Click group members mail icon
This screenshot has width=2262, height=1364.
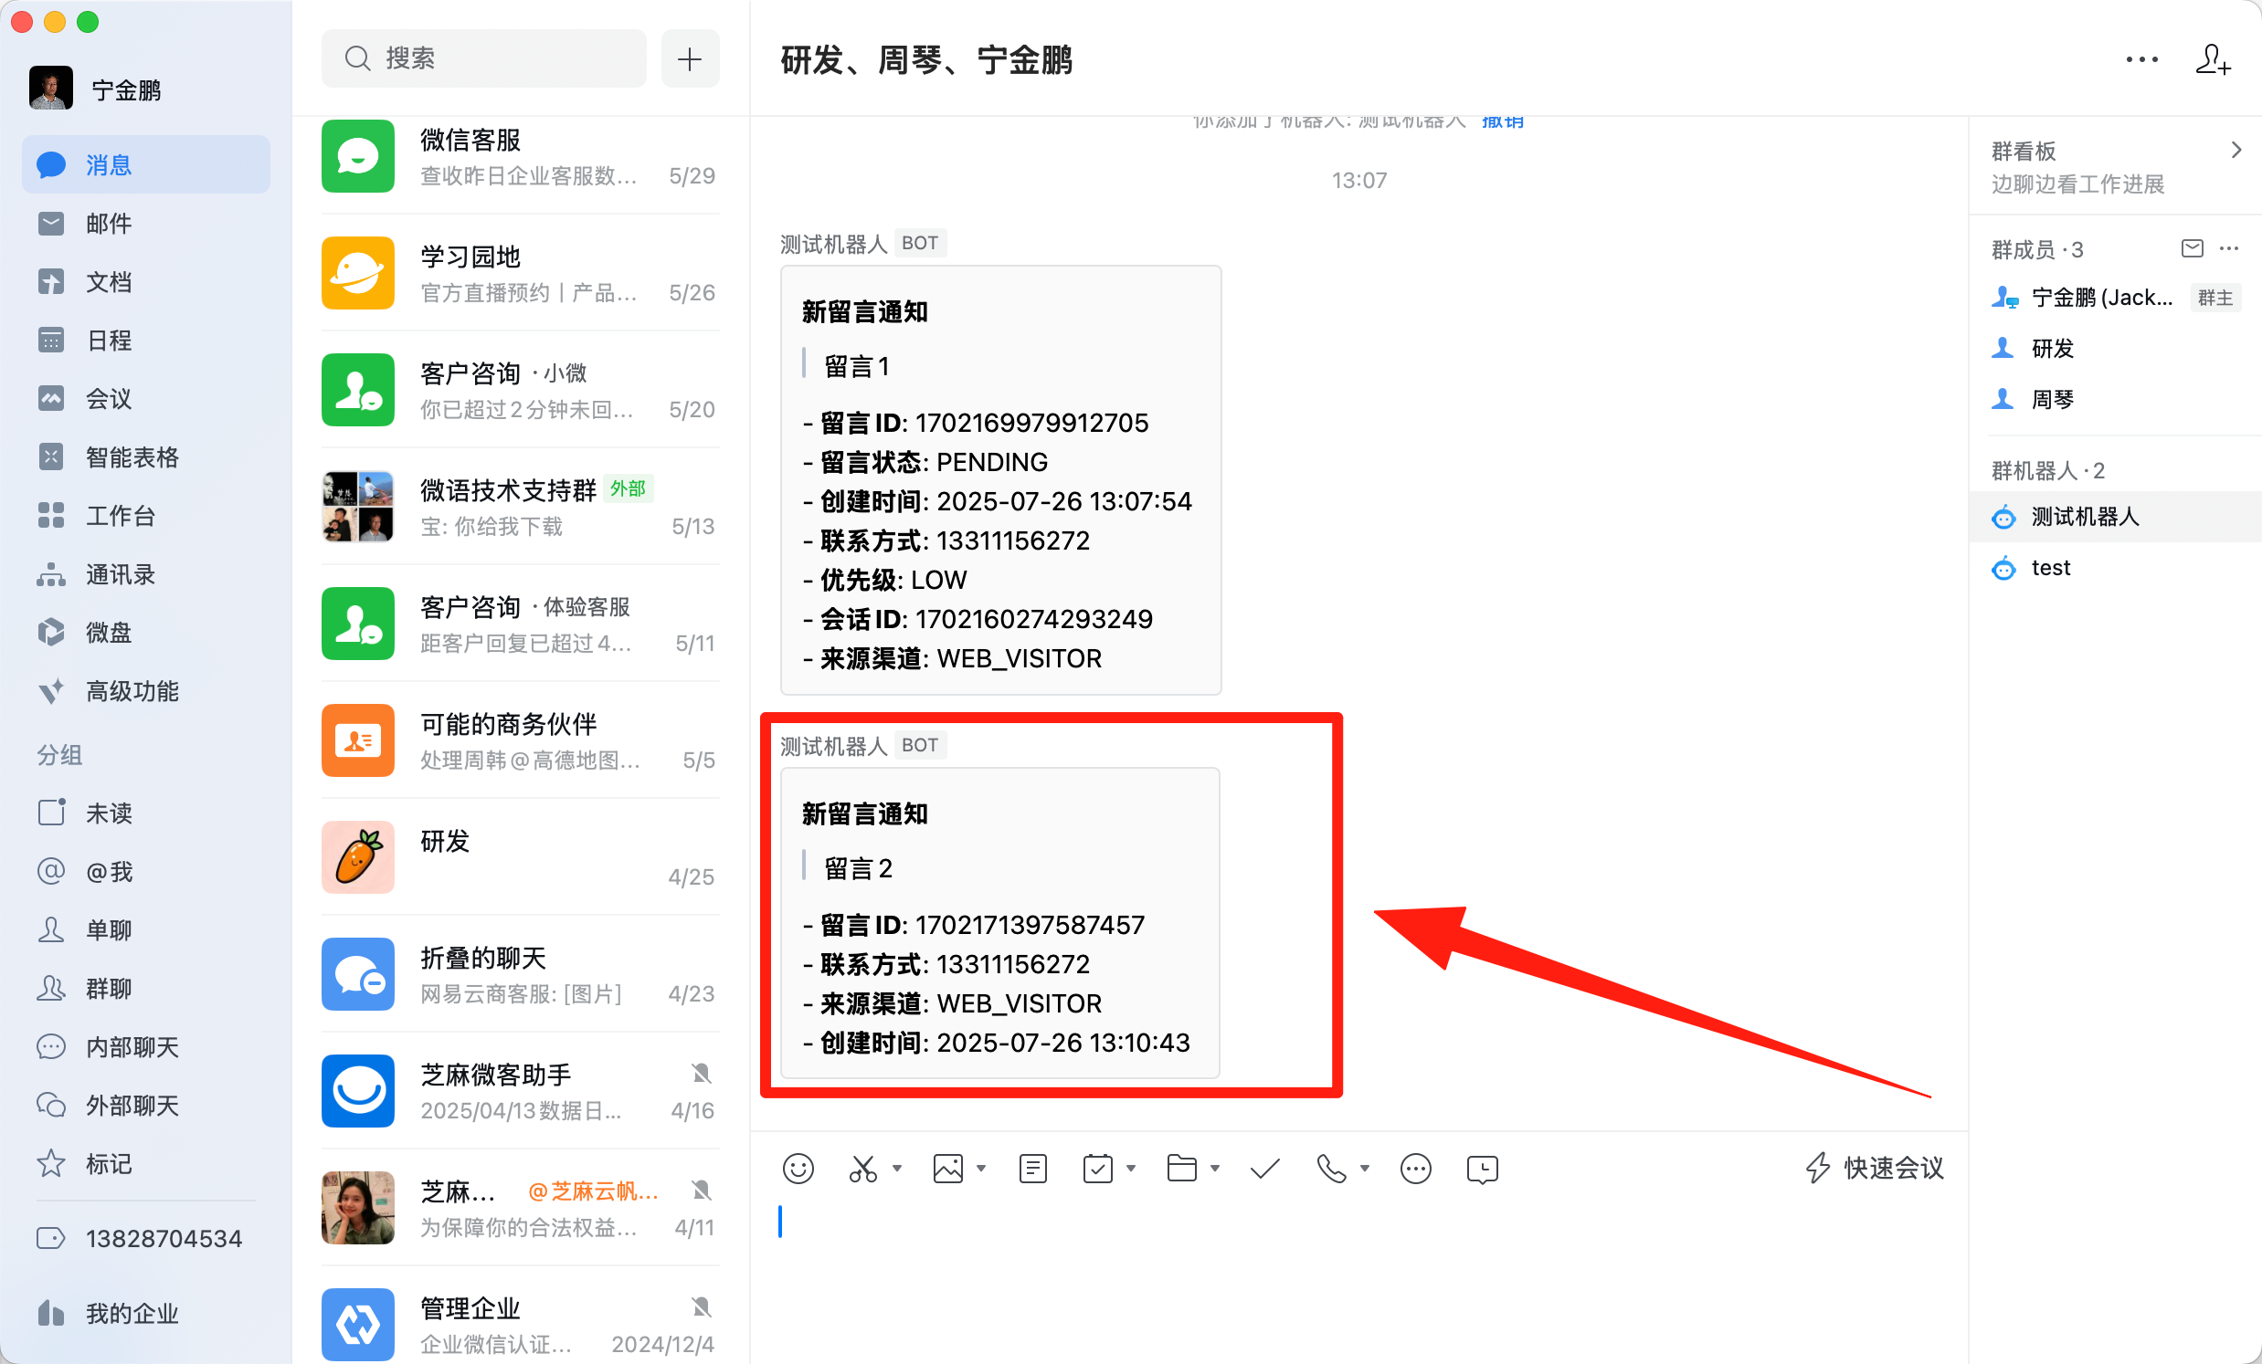point(2192,248)
